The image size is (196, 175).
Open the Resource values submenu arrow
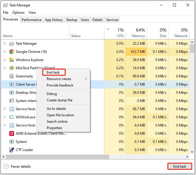[86, 79]
